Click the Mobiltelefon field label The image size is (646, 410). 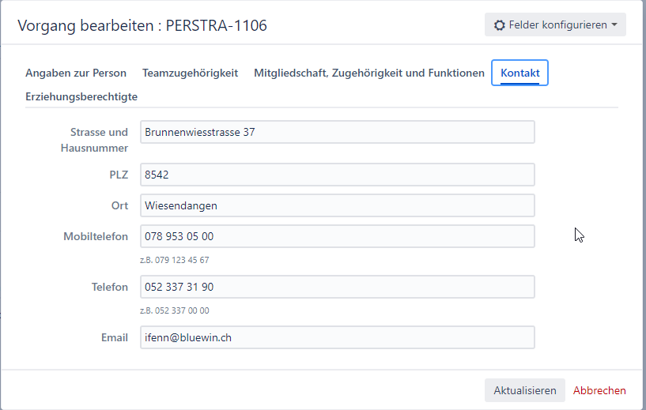coord(95,236)
